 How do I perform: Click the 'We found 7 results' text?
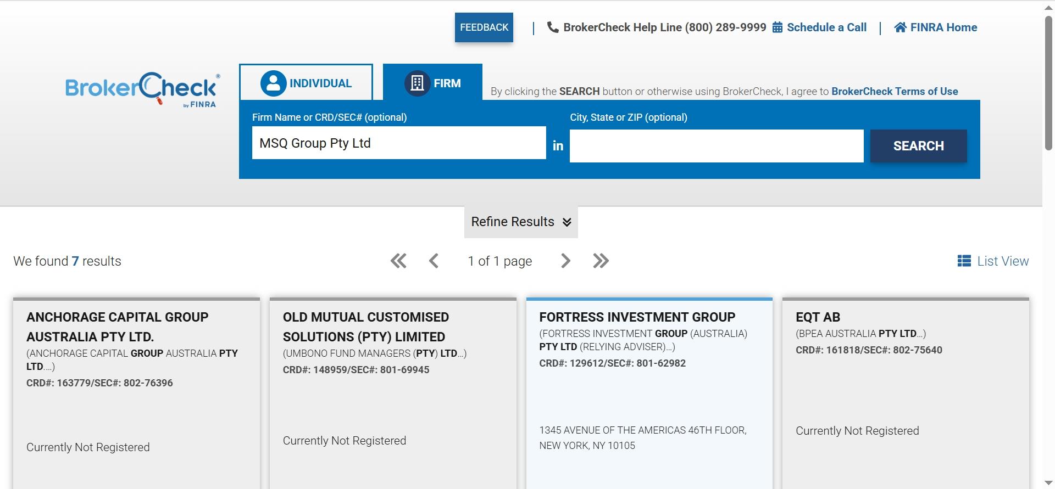pyautogui.click(x=67, y=261)
